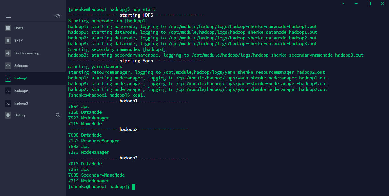Viewport: 389px width, 196px height.
Task: Click the Port Forwarding arrow icon
Action: (x=8, y=53)
